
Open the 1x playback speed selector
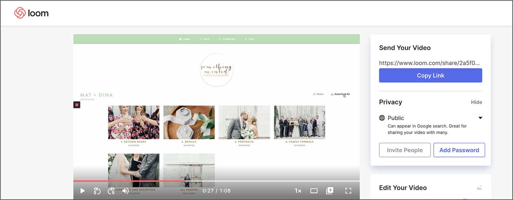[298, 191]
